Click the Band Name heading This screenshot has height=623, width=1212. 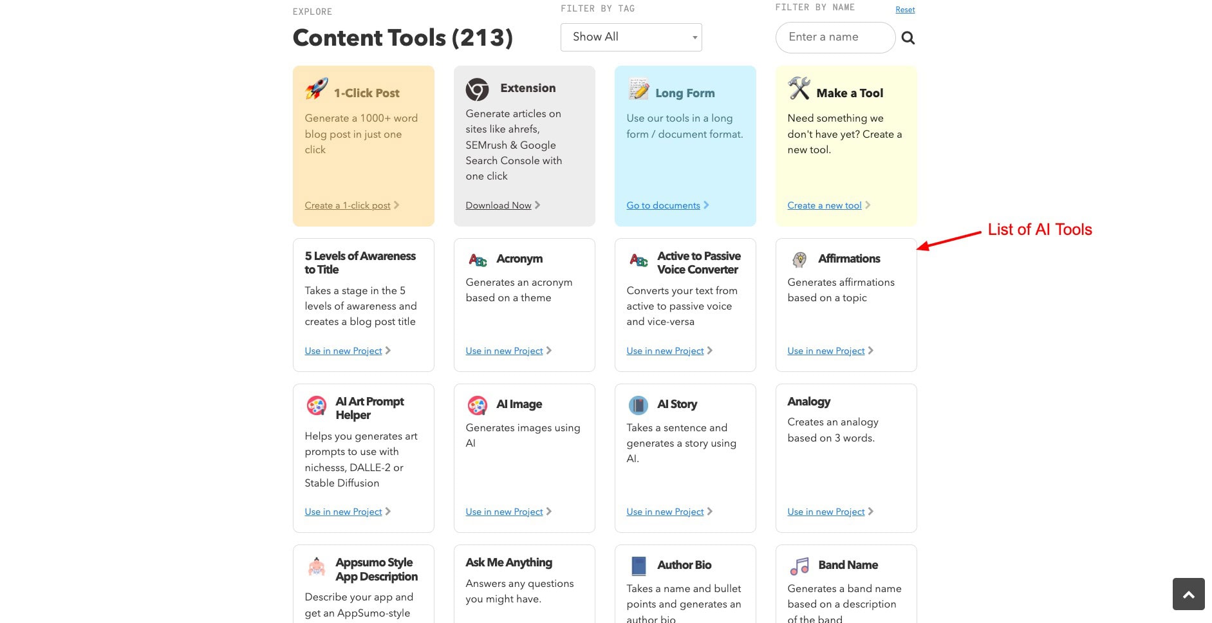click(848, 565)
